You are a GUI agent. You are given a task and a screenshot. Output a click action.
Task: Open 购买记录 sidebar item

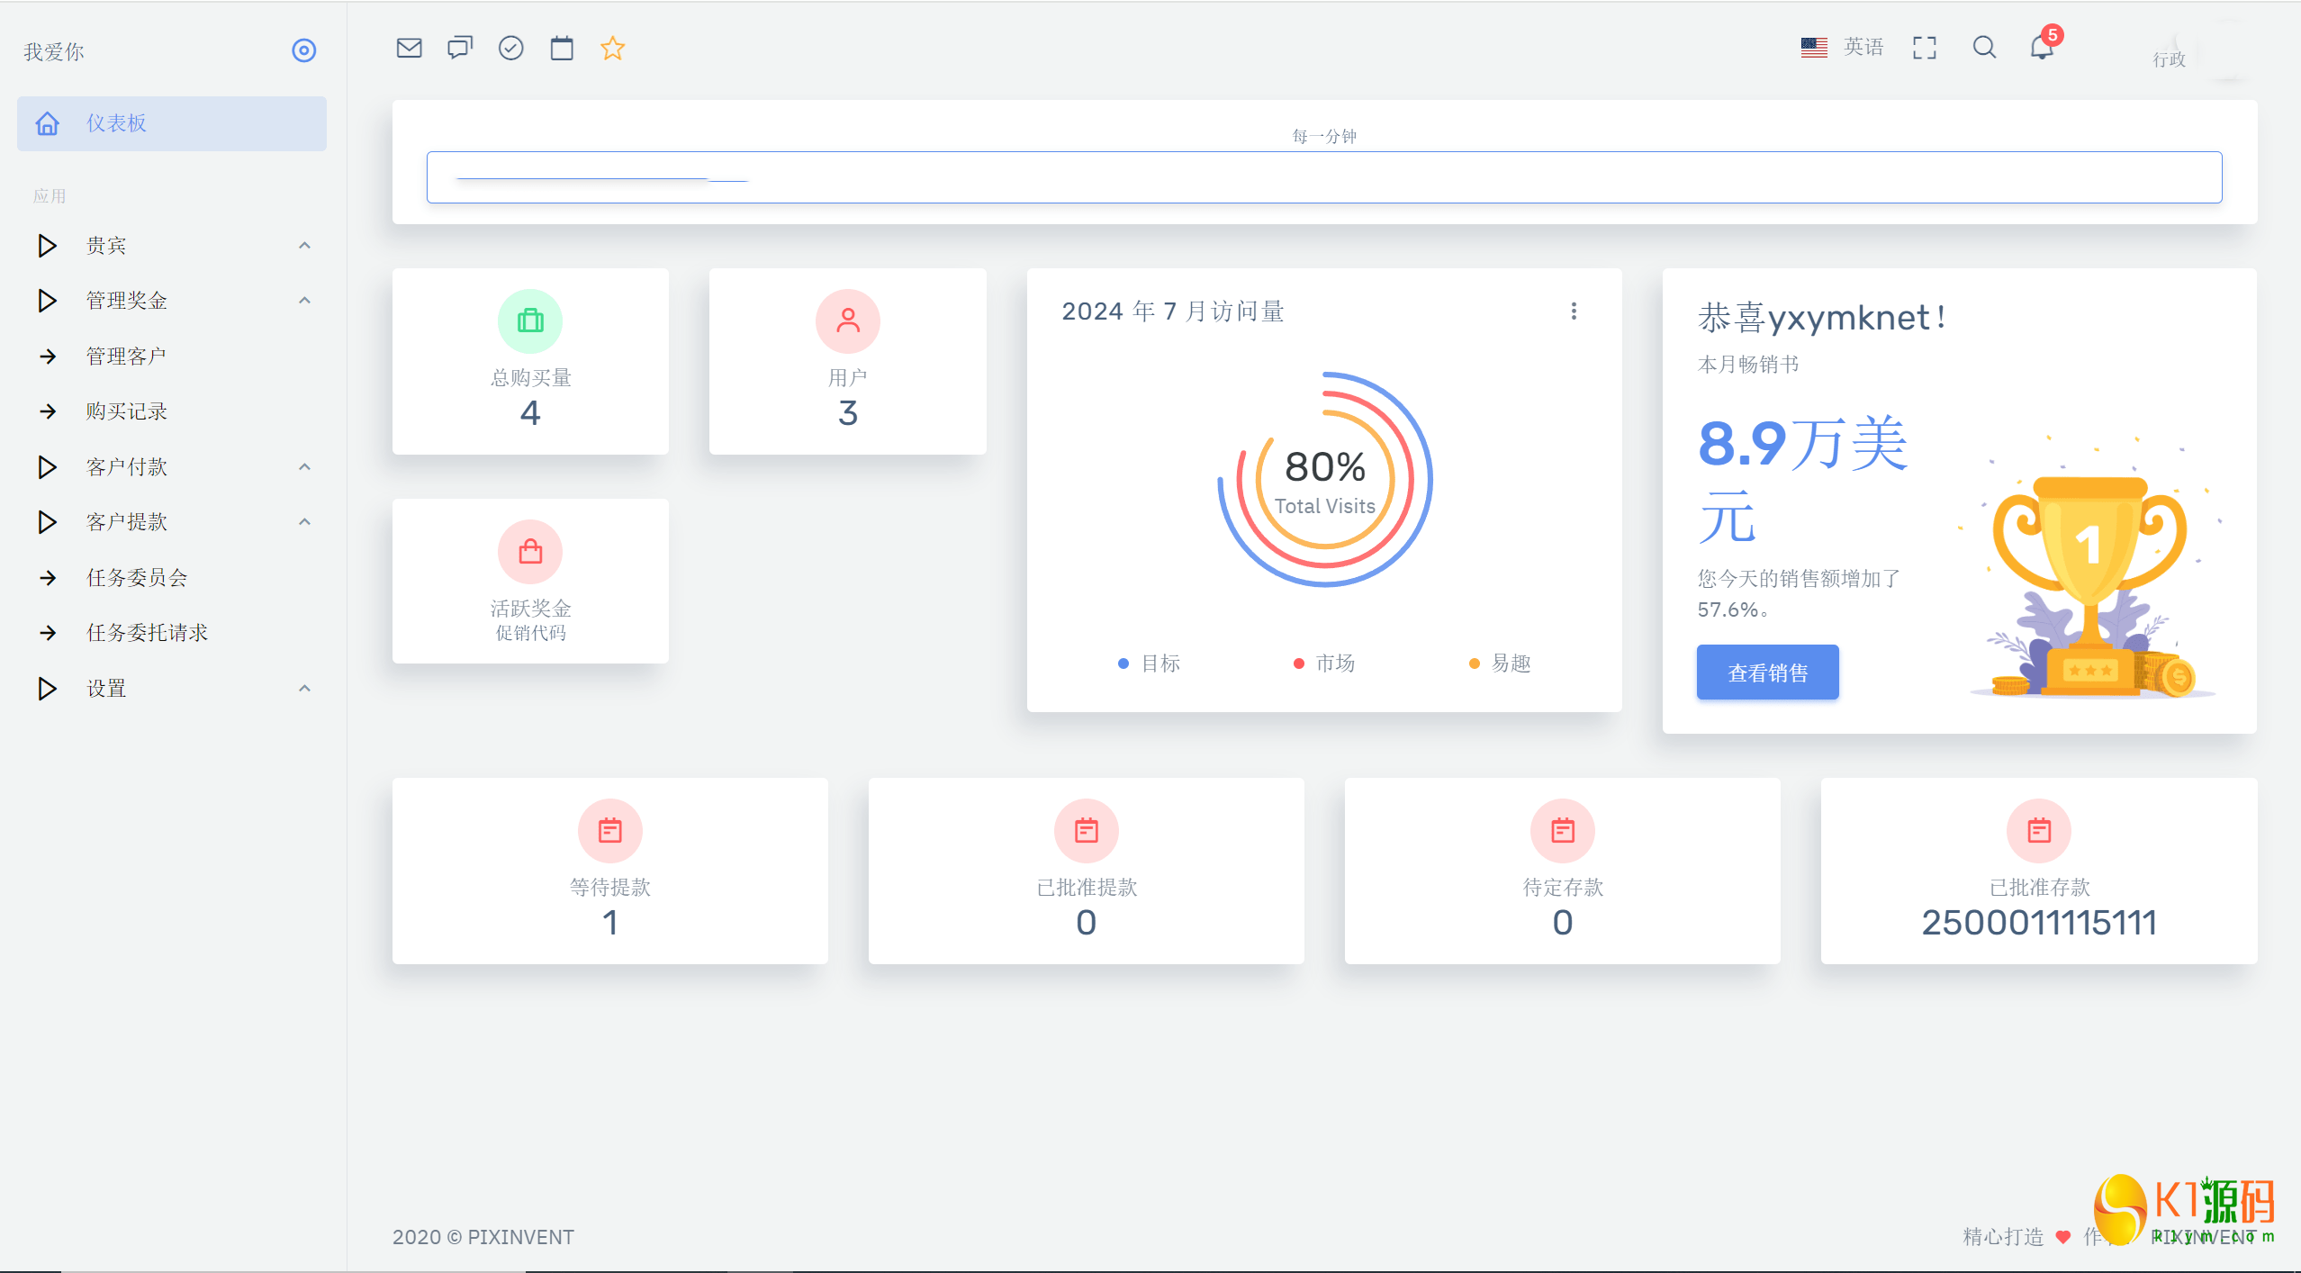[172, 411]
